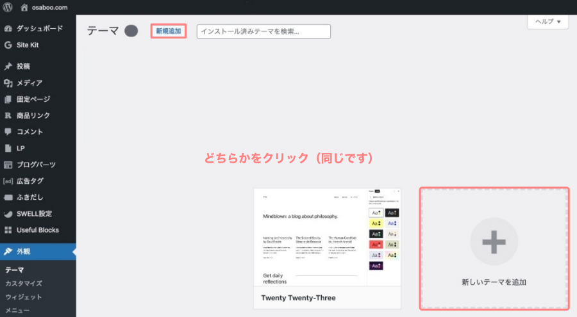Screen dimensions: 577x317
Task: Open the ふきだし menu
Action: [29, 197]
